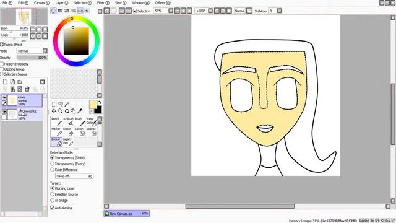Open the Canvas menu

pos(42,3)
